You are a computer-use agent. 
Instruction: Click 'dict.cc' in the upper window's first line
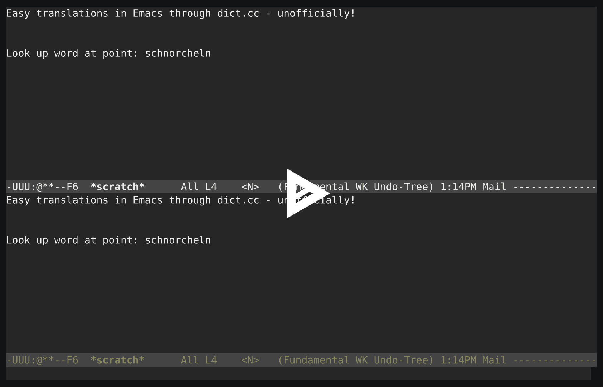point(238,14)
